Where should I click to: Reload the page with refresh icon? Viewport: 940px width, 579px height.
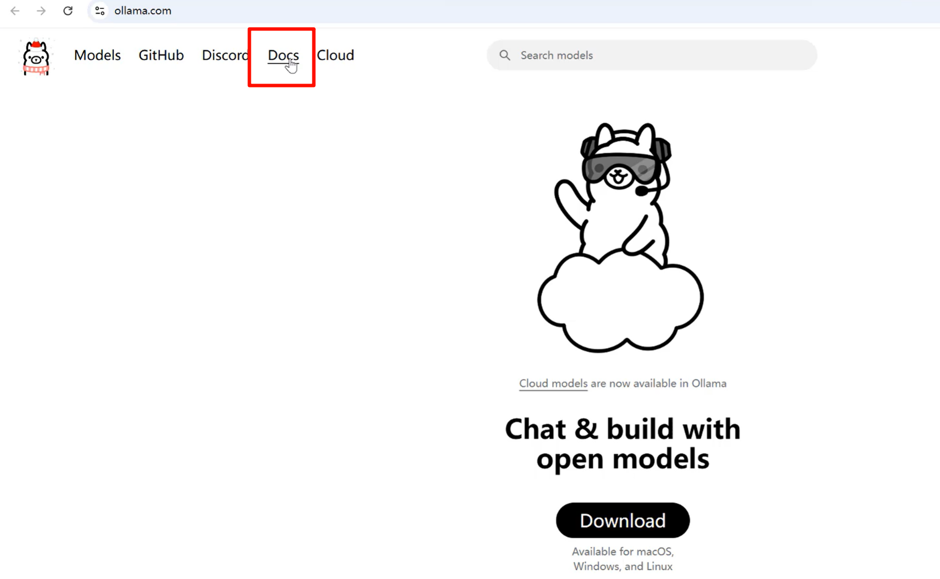(68, 11)
